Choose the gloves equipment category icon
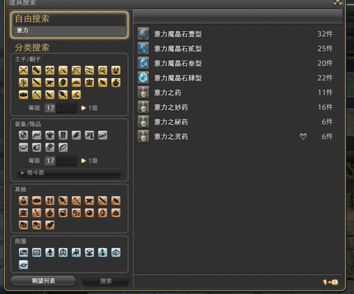Image resolution: width=354 pixels, height=294 pixels. click(76, 135)
